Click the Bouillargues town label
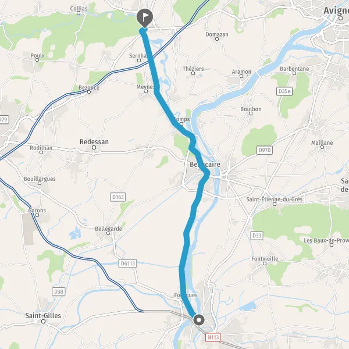349x349 pixels. [40, 179]
